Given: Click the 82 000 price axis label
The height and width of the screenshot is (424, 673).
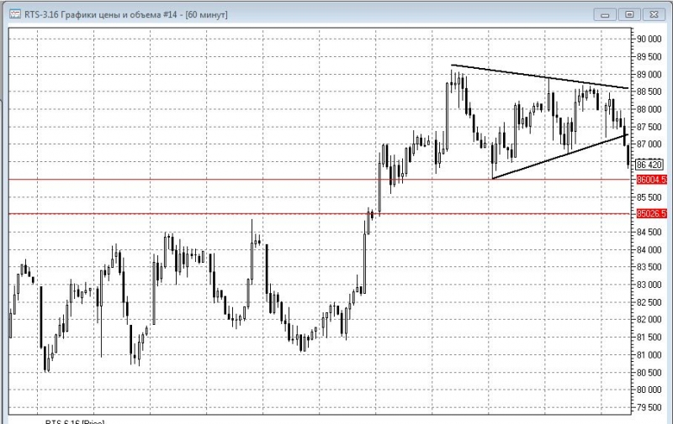Looking at the screenshot, I should pyautogui.click(x=649, y=320).
